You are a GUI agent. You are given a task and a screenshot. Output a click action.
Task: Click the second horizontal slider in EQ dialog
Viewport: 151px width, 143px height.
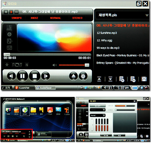coord(125,110)
